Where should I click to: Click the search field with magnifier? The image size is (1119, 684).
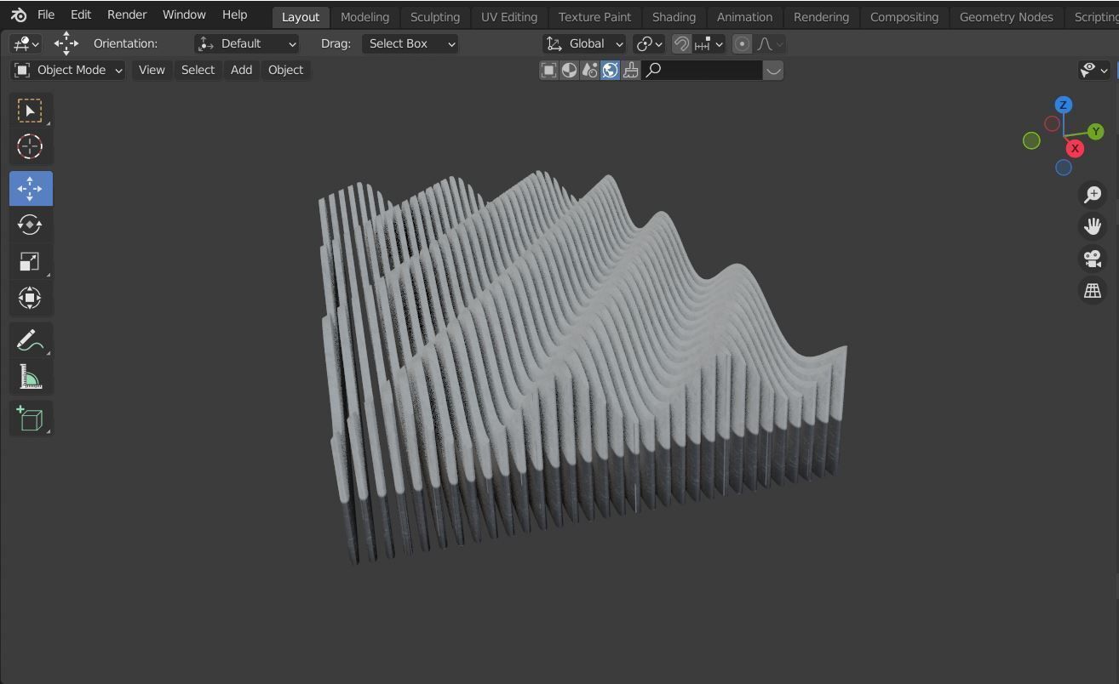tap(702, 70)
